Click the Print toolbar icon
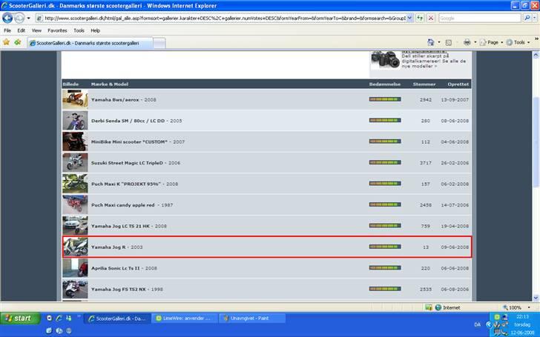The image size is (540, 337). coord(467,43)
